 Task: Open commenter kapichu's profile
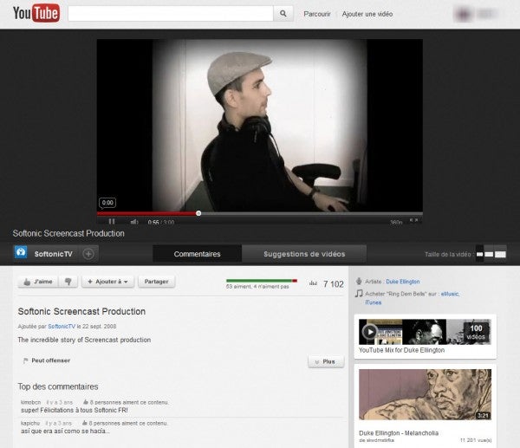[x=30, y=423]
